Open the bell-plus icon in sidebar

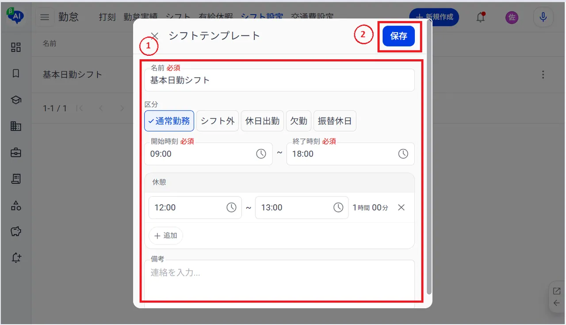click(x=16, y=258)
